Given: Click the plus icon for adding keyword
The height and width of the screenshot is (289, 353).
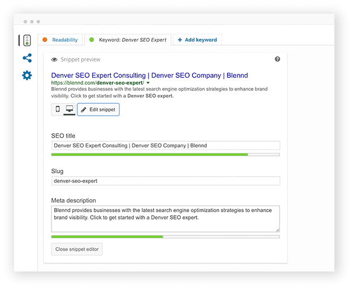Looking at the screenshot, I should point(180,40).
